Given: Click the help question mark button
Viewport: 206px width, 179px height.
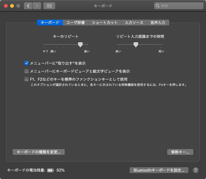Looking at the screenshot, I should (x=196, y=170).
